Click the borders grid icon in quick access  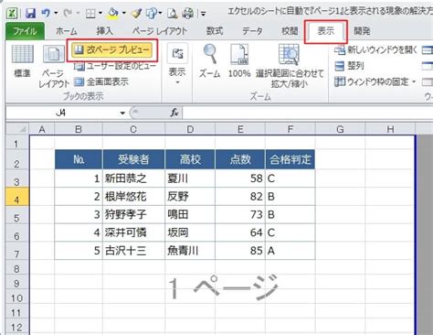coord(90,14)
